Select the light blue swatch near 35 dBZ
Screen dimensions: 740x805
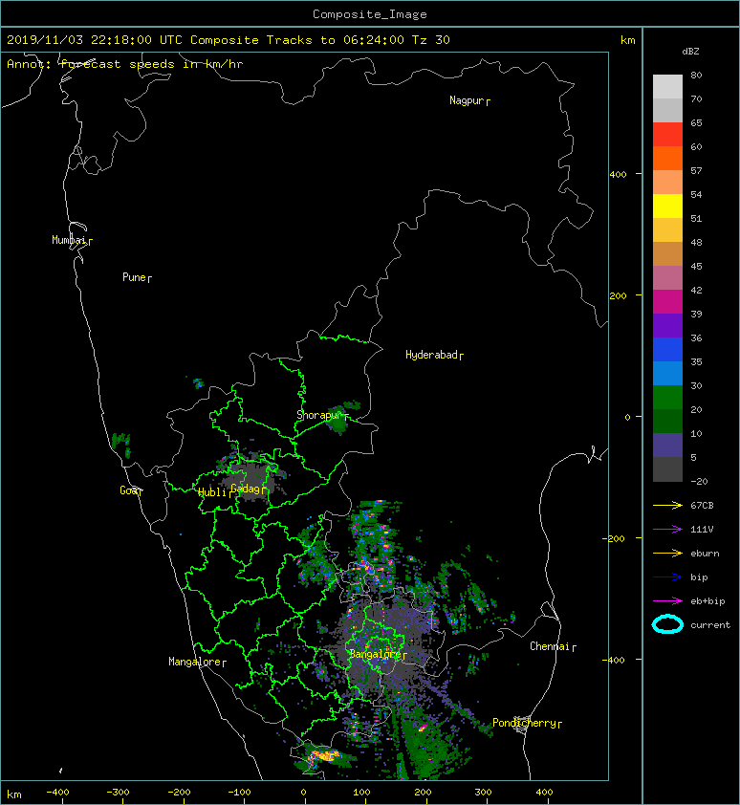tap(667, 373)
